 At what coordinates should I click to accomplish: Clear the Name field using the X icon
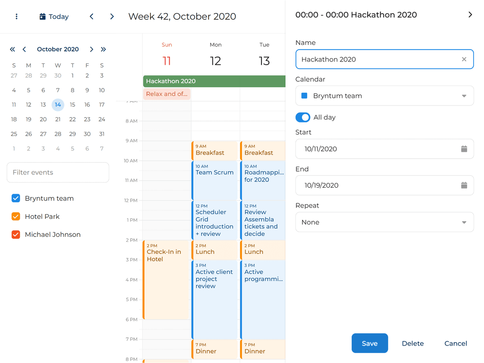[463, 59]
